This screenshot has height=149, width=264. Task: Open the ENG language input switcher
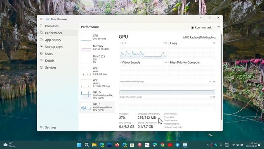227,145
